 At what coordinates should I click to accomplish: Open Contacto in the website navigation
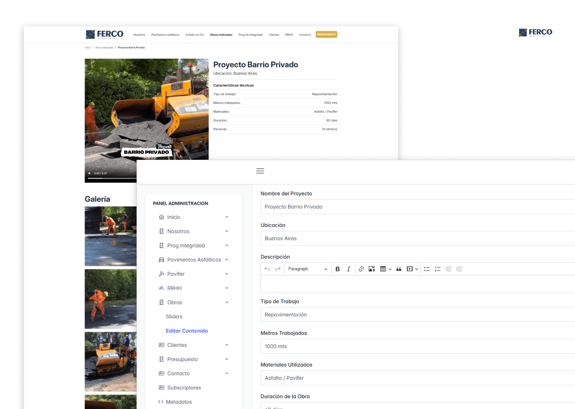point(305,35)
